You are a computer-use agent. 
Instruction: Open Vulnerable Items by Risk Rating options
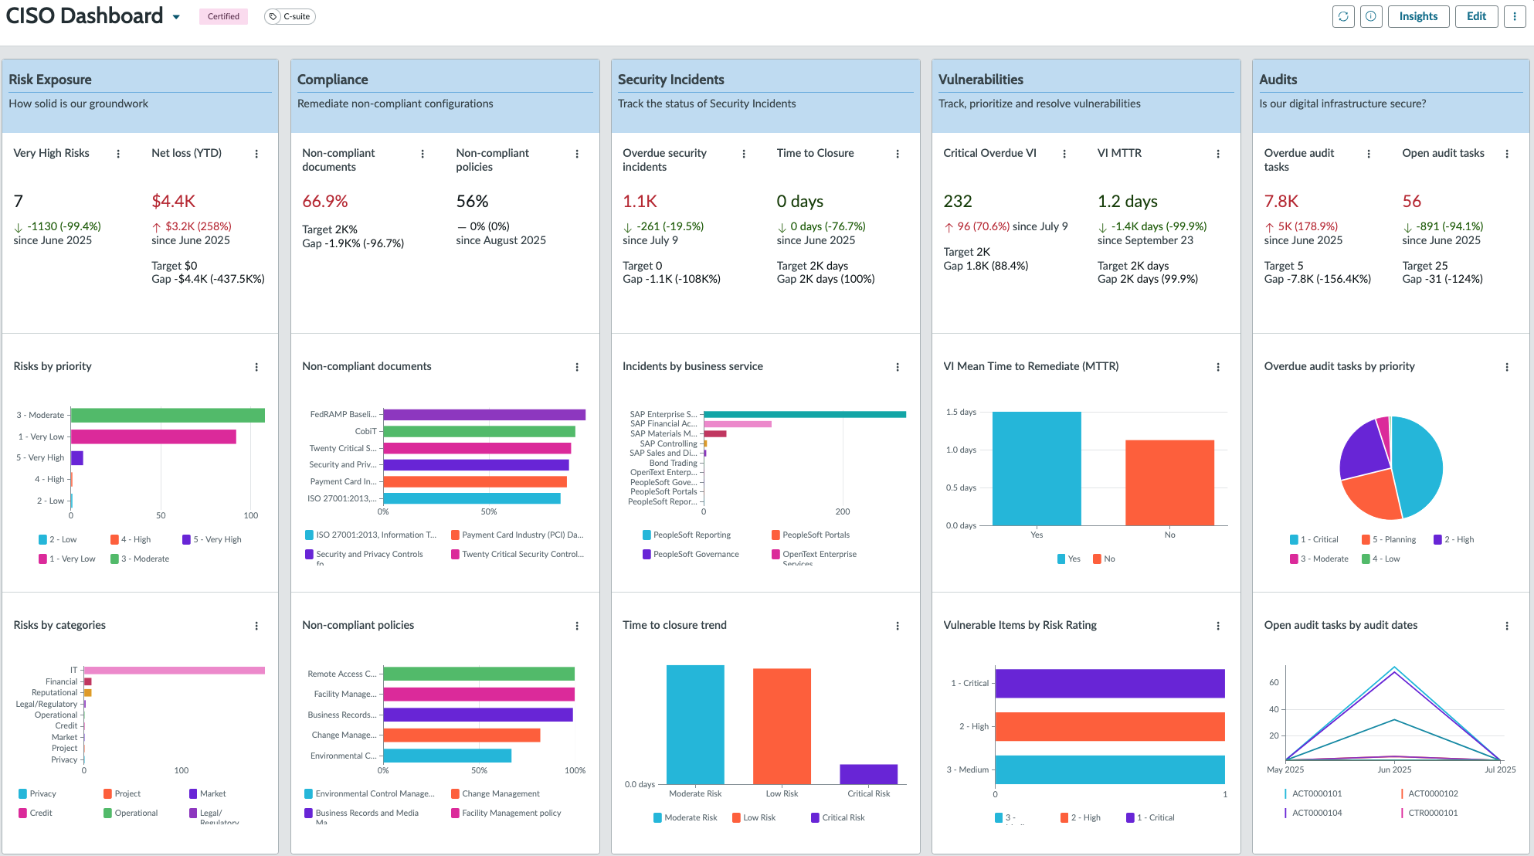coord(1218,626)
